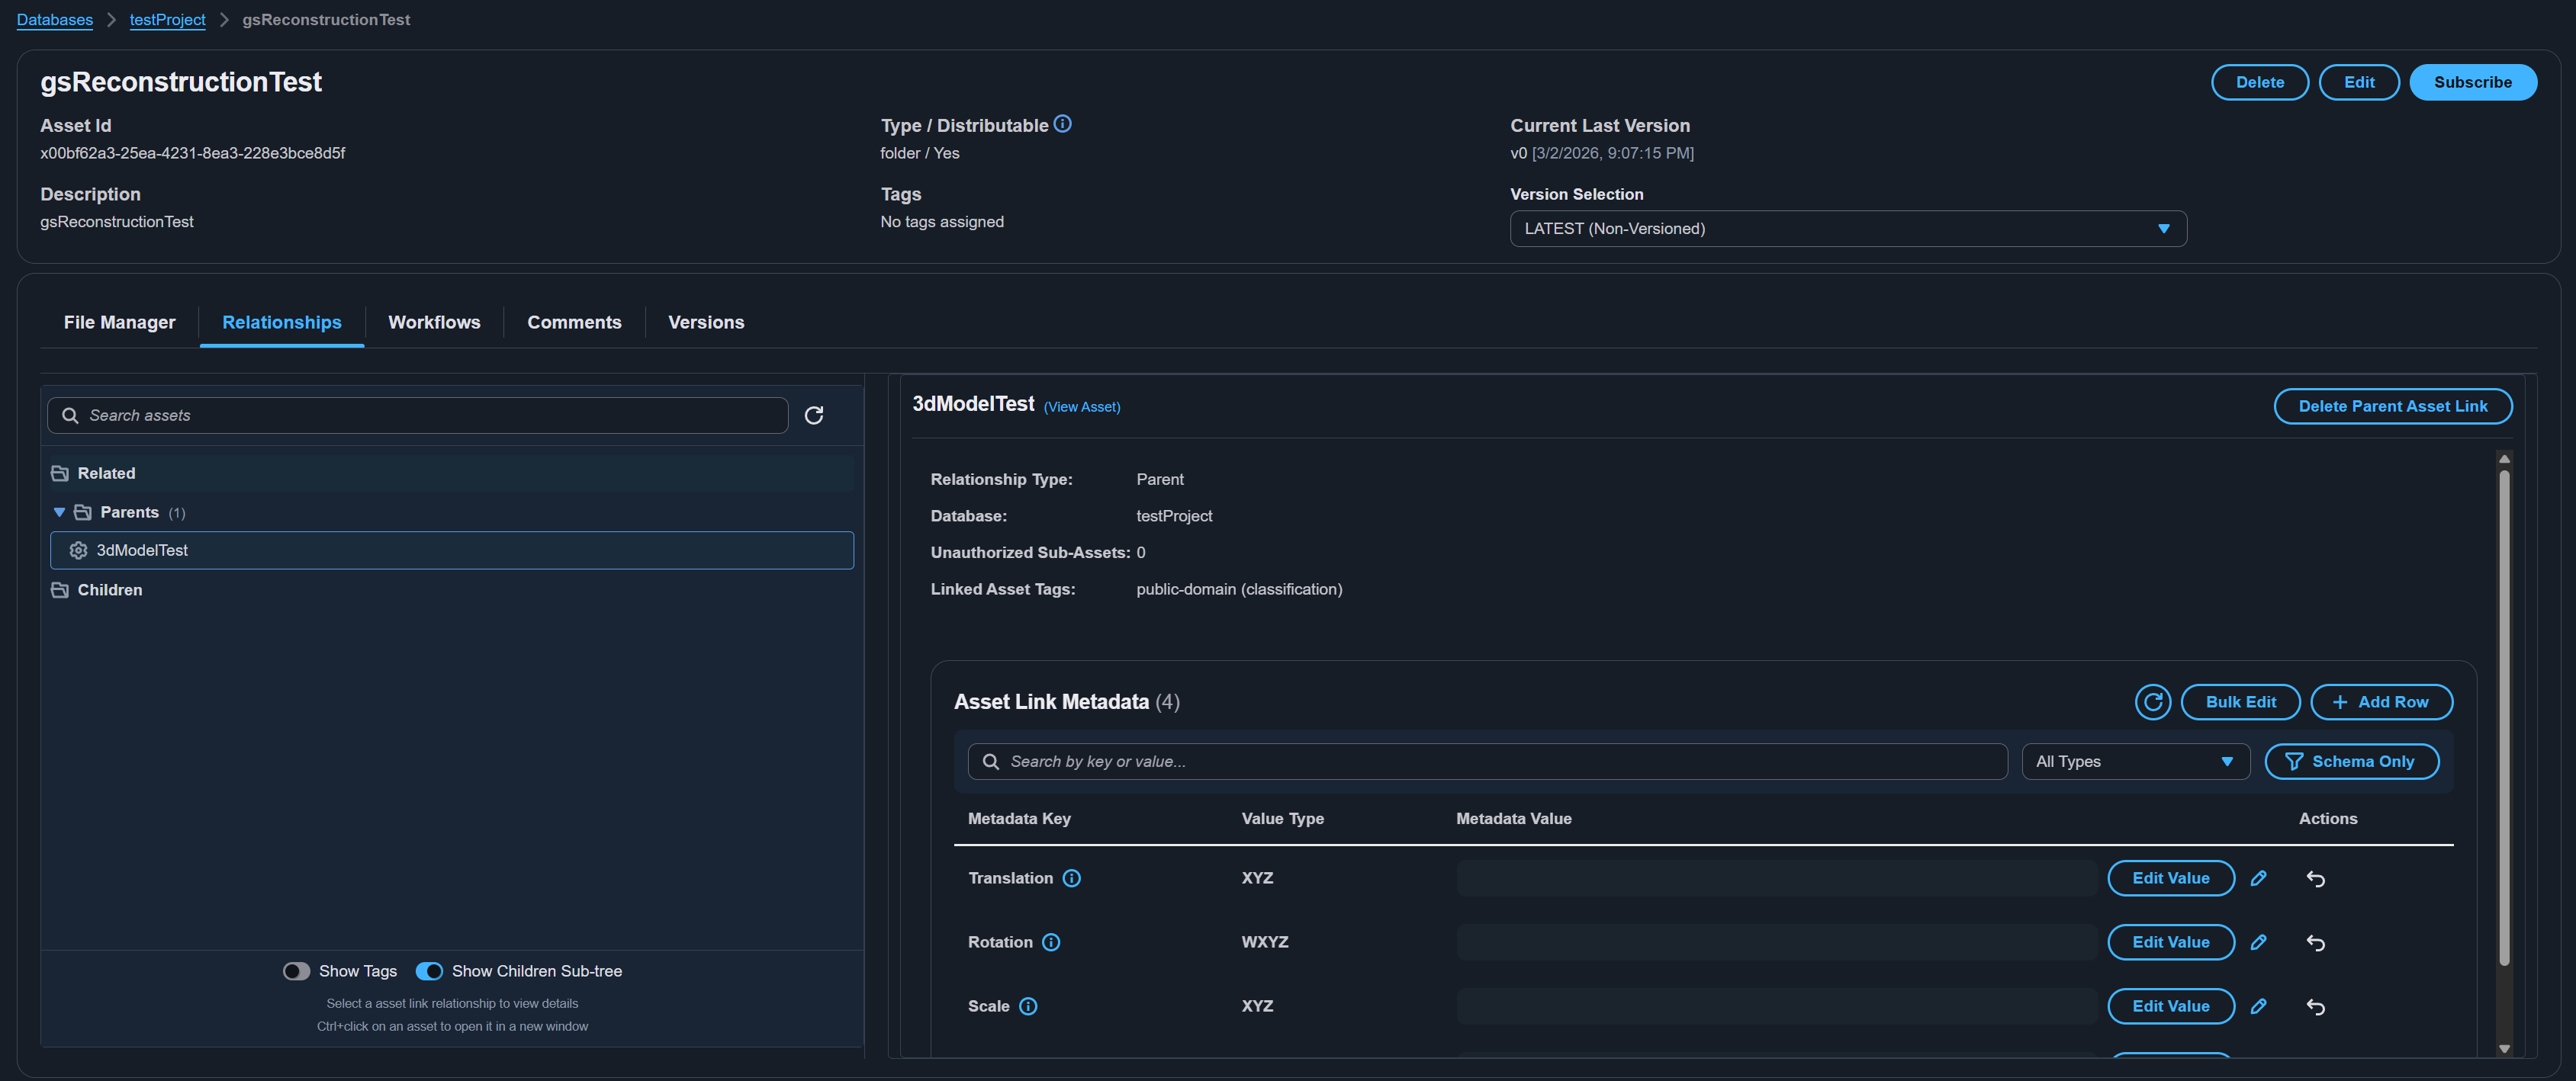Click the undo arrow in Translation row

tap(2315, 879)
